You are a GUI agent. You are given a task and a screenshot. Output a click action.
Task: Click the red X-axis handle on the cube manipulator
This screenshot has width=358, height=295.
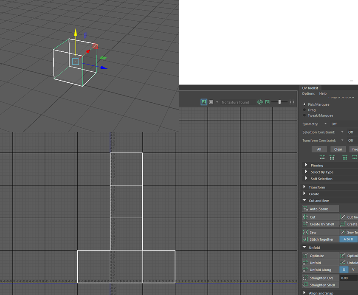pos(88,51)
